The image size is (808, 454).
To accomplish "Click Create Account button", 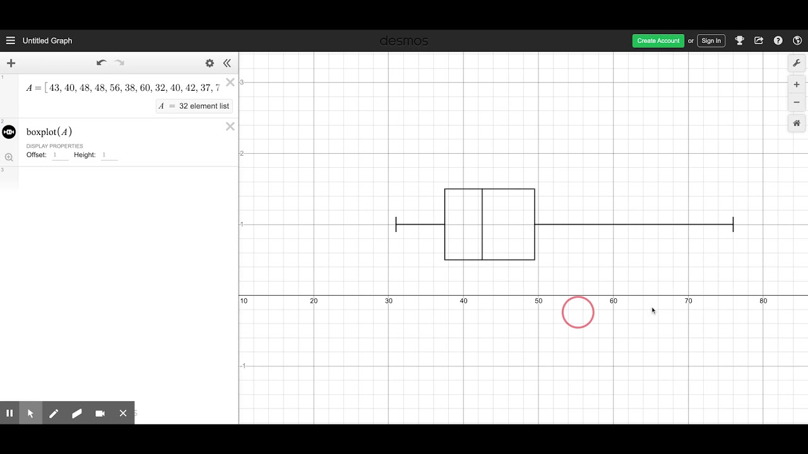I will tap(658, 40).
